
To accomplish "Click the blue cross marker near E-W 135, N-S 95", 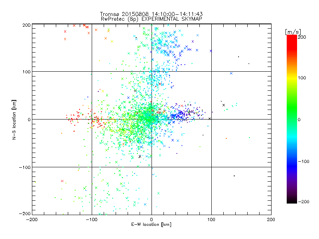I will pyautogui.click(x=231, y=73).
